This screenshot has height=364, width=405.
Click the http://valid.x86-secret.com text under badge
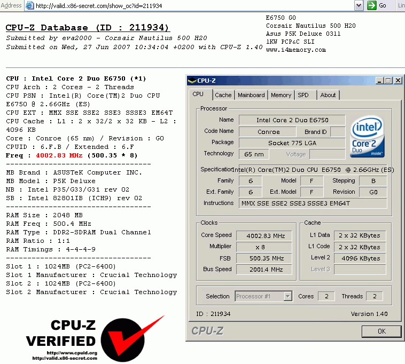point(65,358)
